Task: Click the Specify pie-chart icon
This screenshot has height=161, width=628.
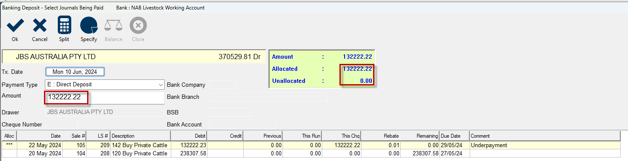Action: 89,25
